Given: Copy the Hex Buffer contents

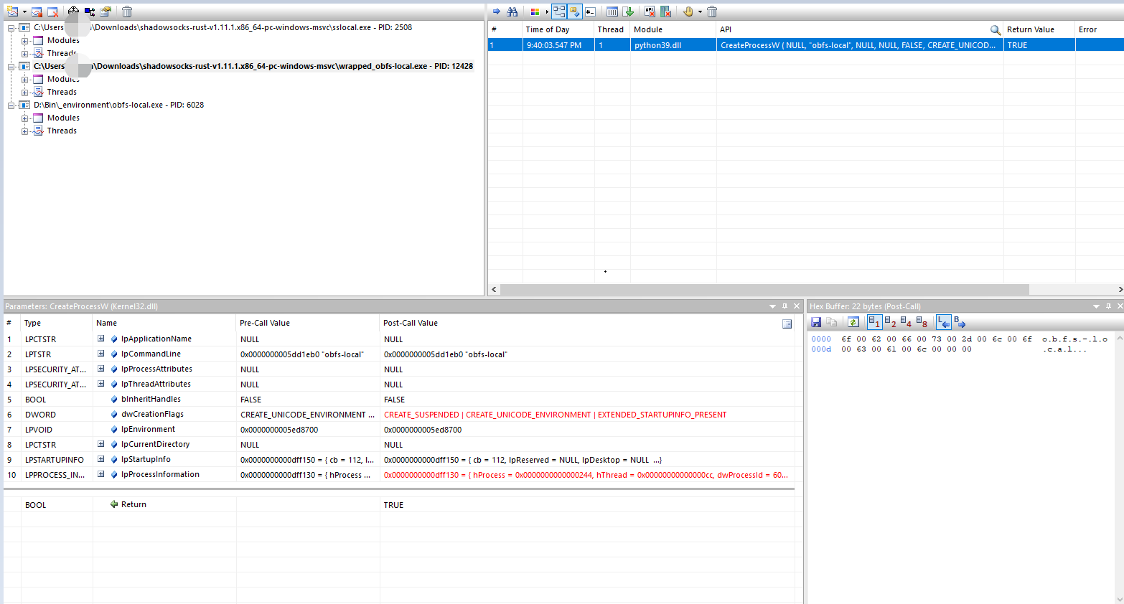Looking at the screenshot, I should coord(830,322).
